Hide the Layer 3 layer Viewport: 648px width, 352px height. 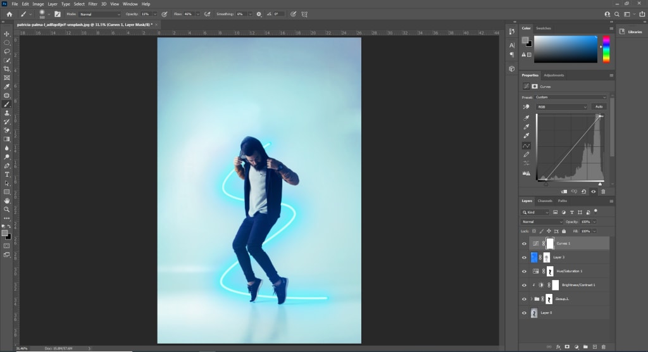click(524, 257)
